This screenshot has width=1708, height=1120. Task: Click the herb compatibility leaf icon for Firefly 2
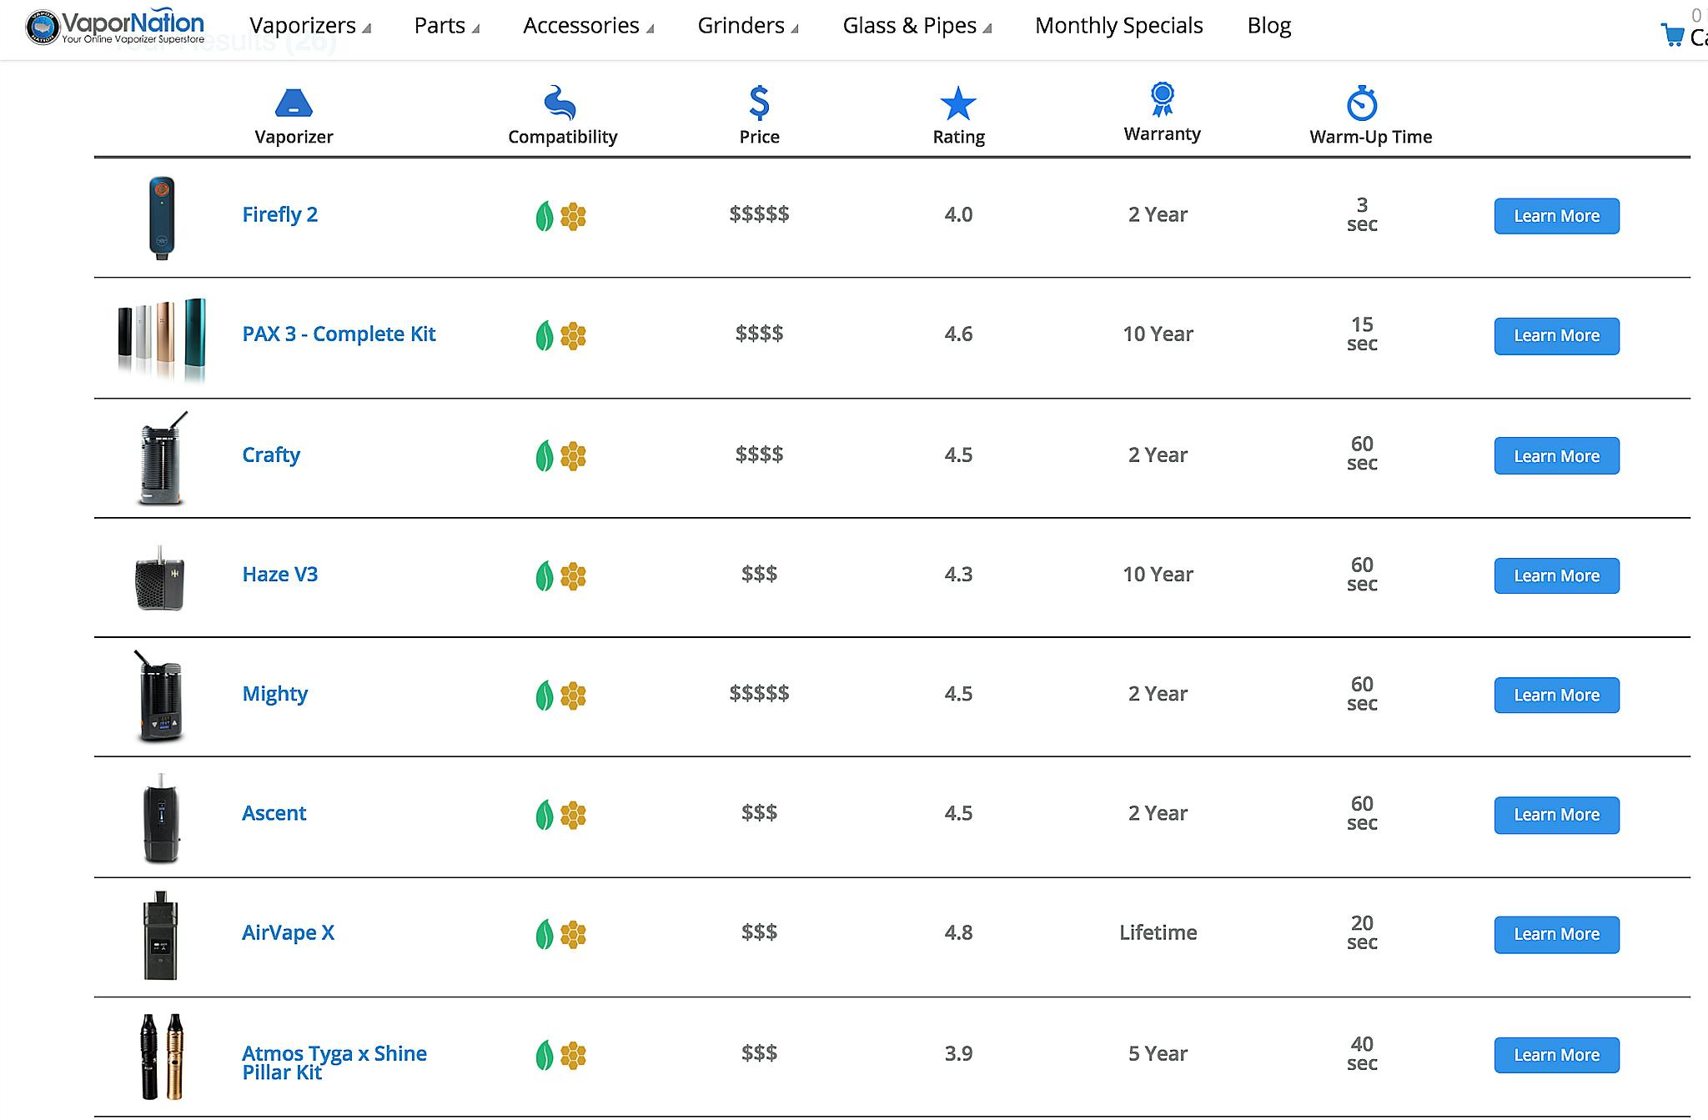pyautogui.click(x=545, y=213)
